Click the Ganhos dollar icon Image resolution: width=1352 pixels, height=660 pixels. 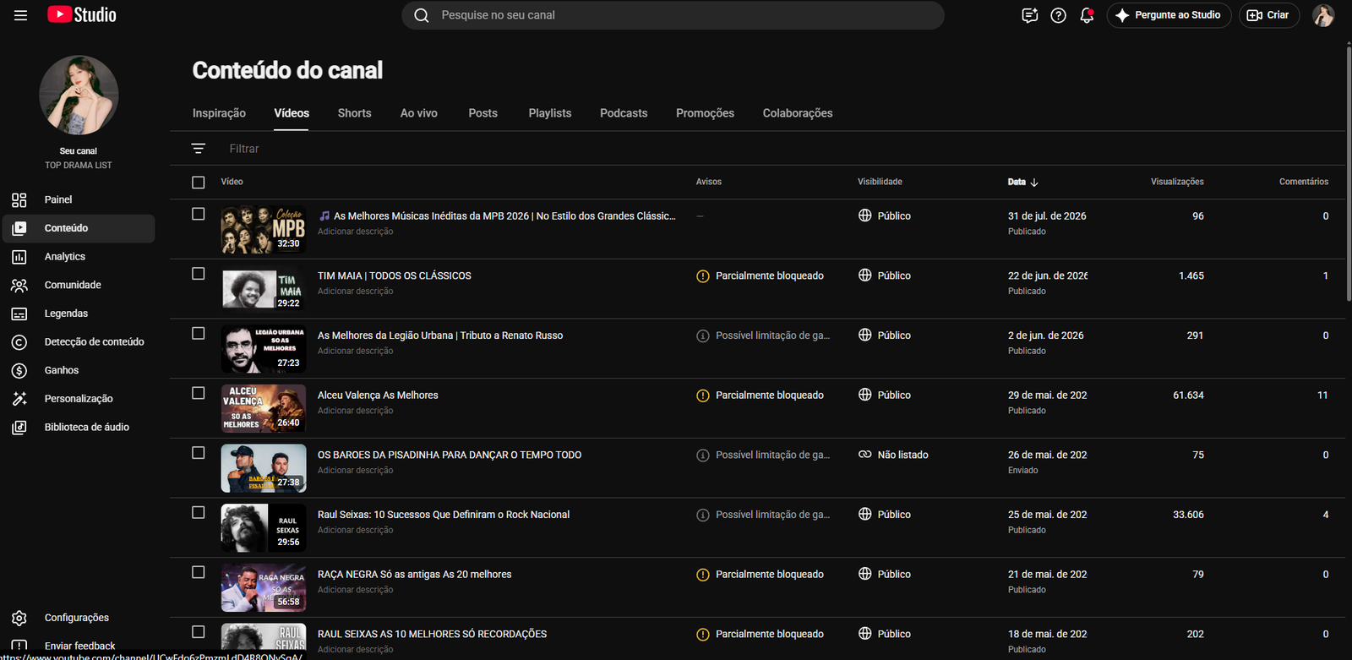coord(19,371)
